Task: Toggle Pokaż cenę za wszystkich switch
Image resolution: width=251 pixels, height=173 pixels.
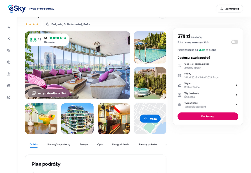Action: click(x=234, y=42)
